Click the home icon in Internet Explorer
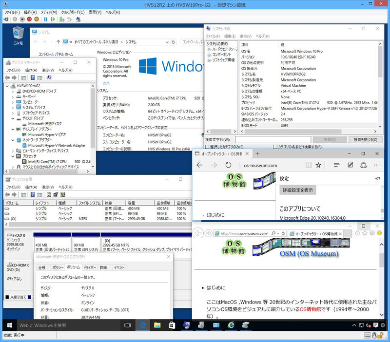The image size is (390, 342). click(x=357, y=233)
